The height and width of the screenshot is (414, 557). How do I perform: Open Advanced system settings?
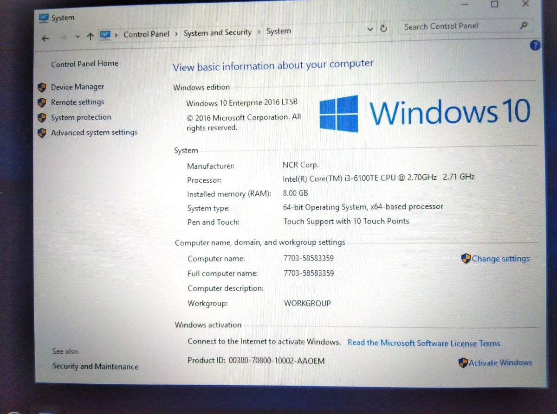coord(94,133)
